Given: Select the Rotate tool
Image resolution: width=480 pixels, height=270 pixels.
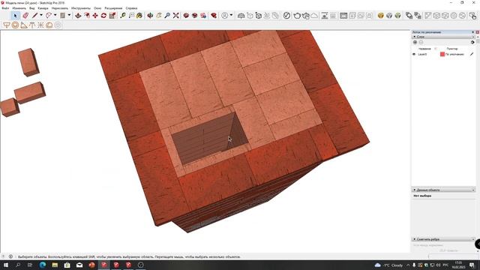Looking at the screenshot, I should [x=103, y=15].
